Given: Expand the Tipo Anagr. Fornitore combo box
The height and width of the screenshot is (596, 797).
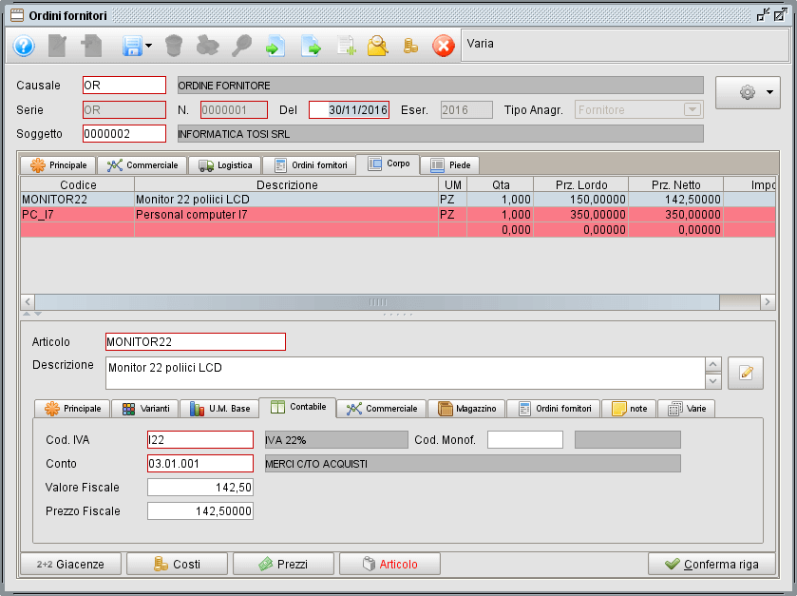Looking at the screenshot, I should [692, 109].
